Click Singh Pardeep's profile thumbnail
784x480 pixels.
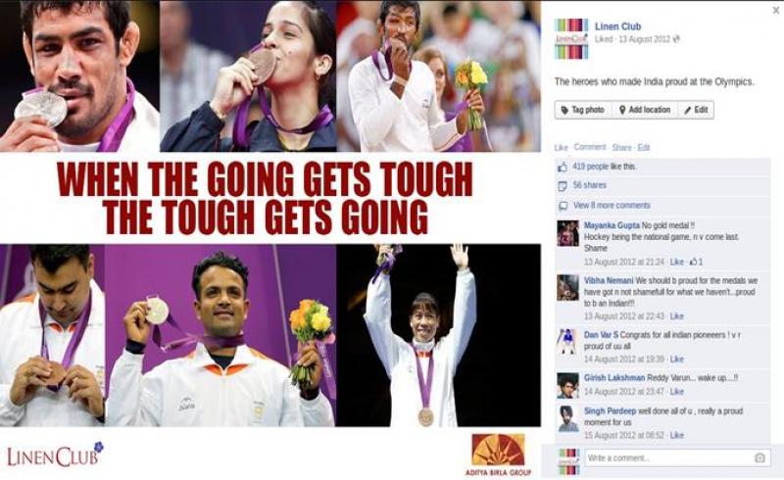(x=568, y=418)
